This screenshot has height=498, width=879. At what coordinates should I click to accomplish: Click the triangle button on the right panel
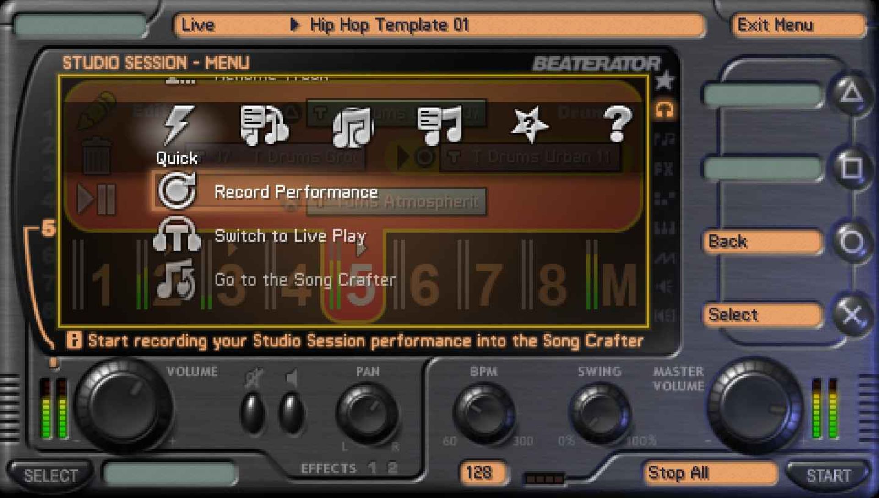tap(851, 93)
